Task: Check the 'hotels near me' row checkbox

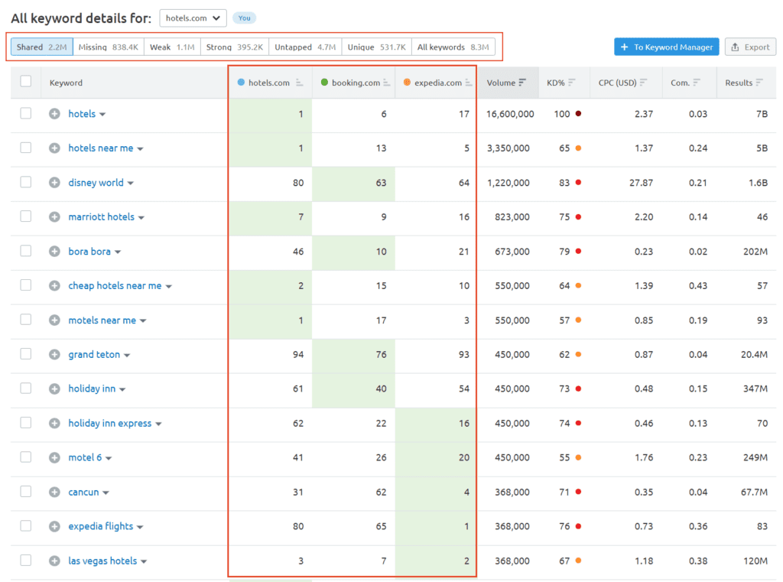Action: [26, 148]
